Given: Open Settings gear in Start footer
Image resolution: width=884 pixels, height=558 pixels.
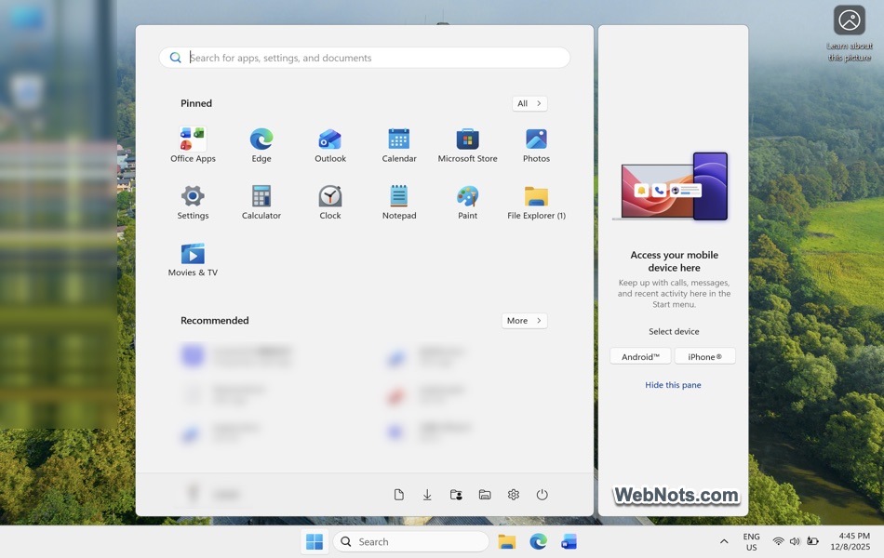Looking at the screenshot, I should click(513, 495).
